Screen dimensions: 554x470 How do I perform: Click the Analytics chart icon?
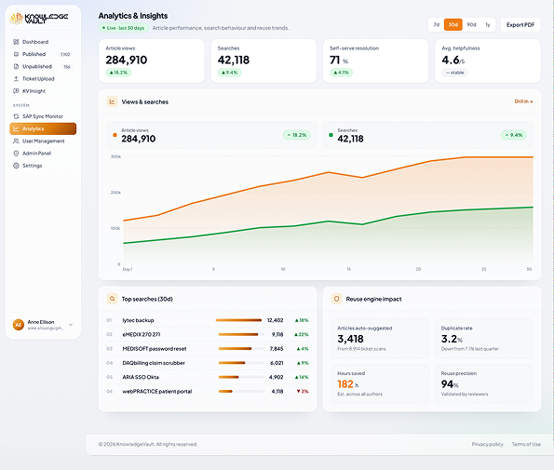pyautogui.click(x=16, y=128)
